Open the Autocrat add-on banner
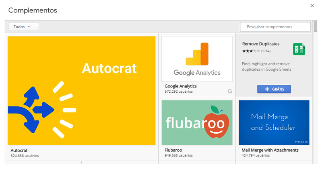Image resolution: width=322 pixels, height=169 pixels. [x=82, y=90]
